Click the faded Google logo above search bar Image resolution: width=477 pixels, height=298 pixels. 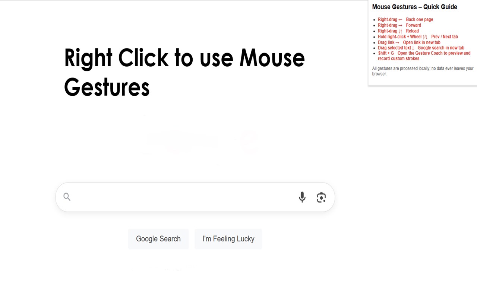point(201,142)
